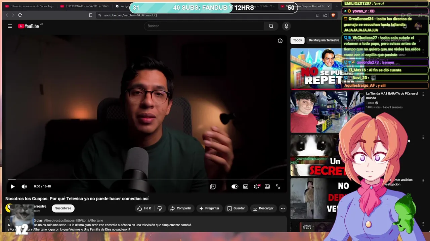Screen dimensions: 430x241
Task: Select the Todos filter chip
Action: pos(297,40)
